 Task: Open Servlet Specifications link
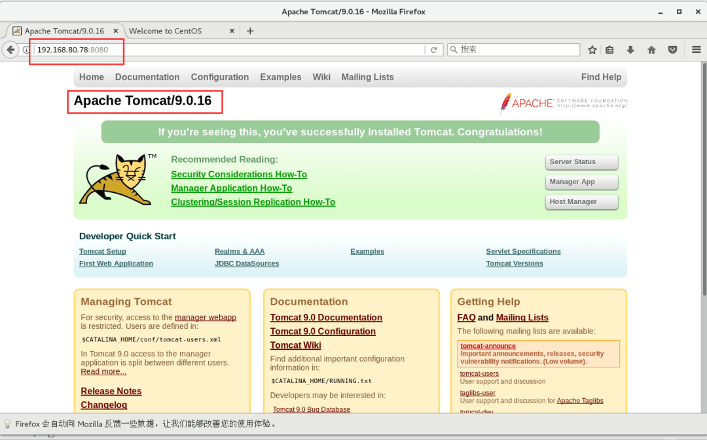pos(523,251)
